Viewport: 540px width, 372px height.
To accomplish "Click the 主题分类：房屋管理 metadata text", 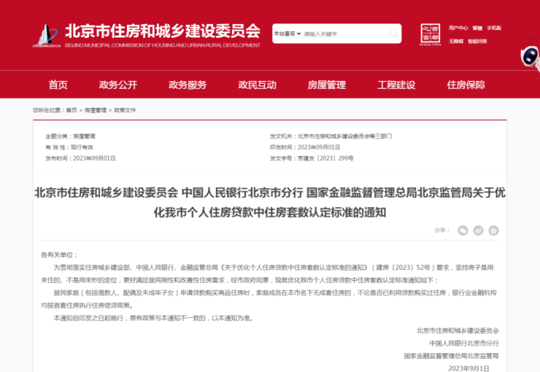I will [x=70, y=136].
